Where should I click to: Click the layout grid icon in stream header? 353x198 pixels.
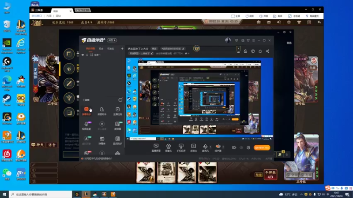click(253, 51)
